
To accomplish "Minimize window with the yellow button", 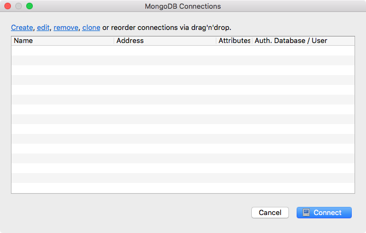I will coord(19,7).
